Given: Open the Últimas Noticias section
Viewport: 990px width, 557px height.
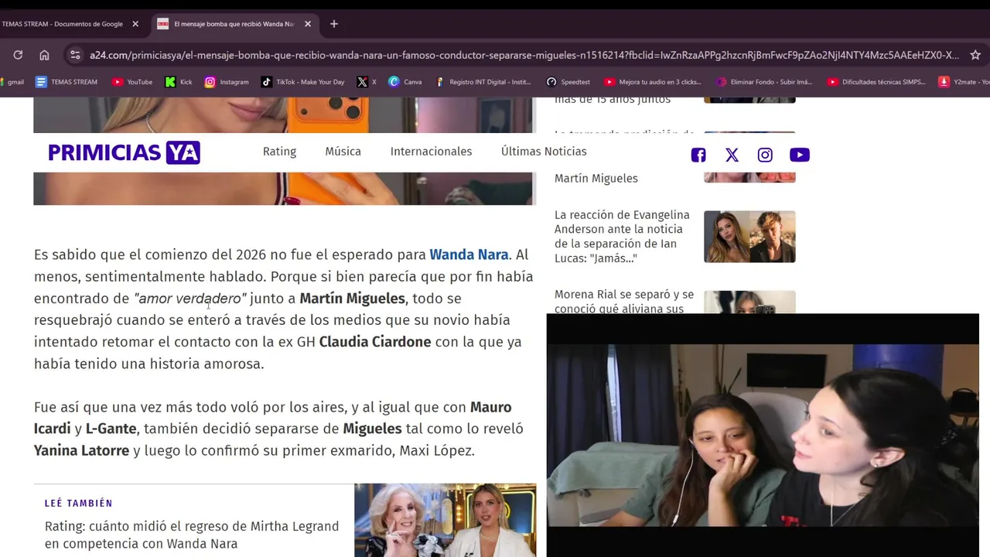Looking at the screenshot, I should [544, 152].
